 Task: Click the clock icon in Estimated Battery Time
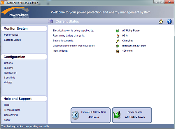(76, 115)
